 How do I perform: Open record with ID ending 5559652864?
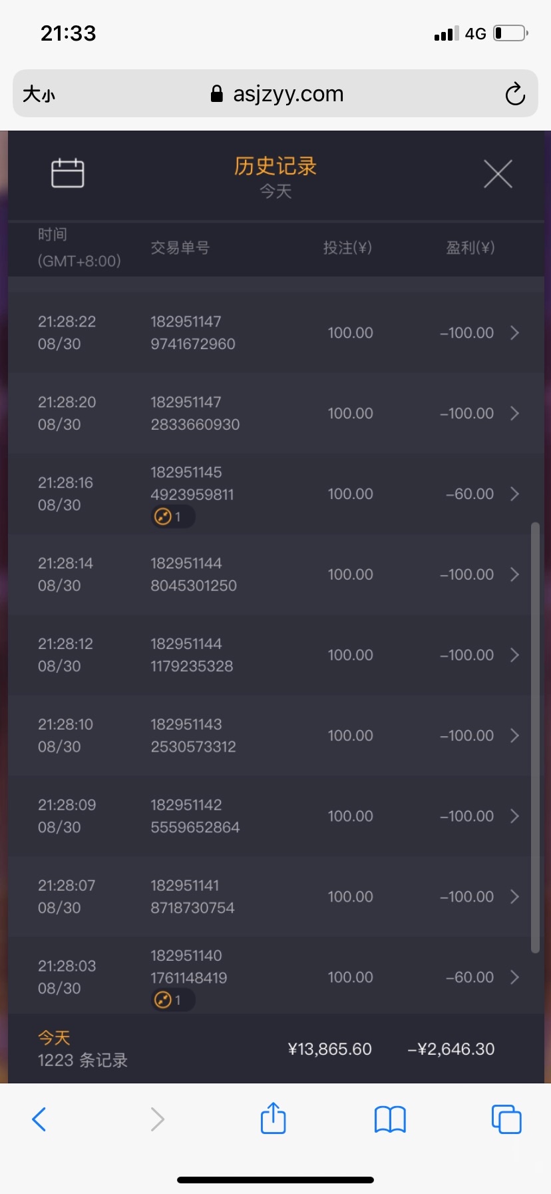(x=195, y=816)
